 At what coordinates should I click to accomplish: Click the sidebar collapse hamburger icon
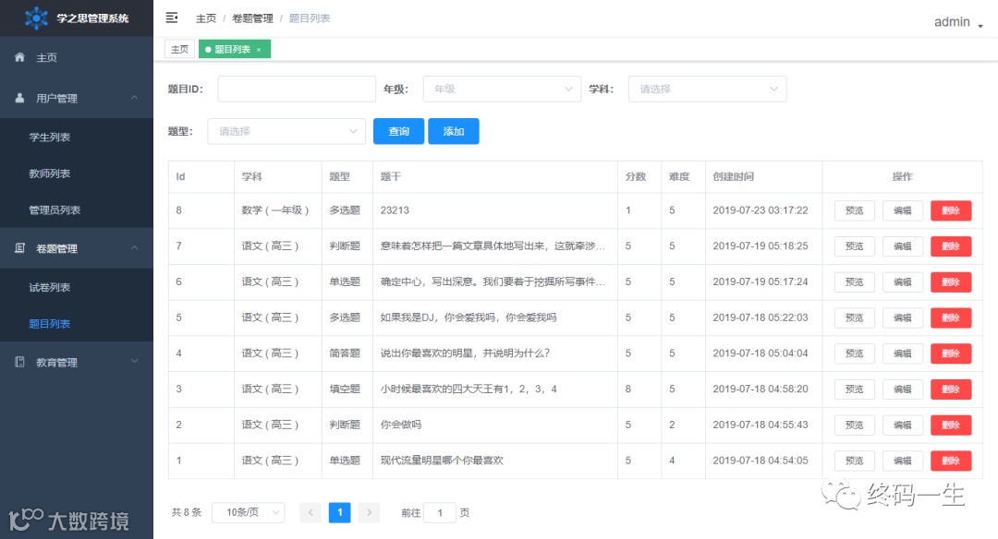click(172, 18)
